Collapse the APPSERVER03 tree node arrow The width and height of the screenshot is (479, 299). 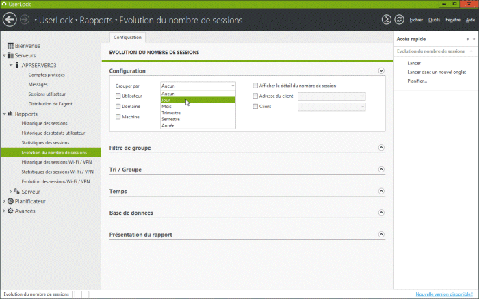click(x=11, y=66)
